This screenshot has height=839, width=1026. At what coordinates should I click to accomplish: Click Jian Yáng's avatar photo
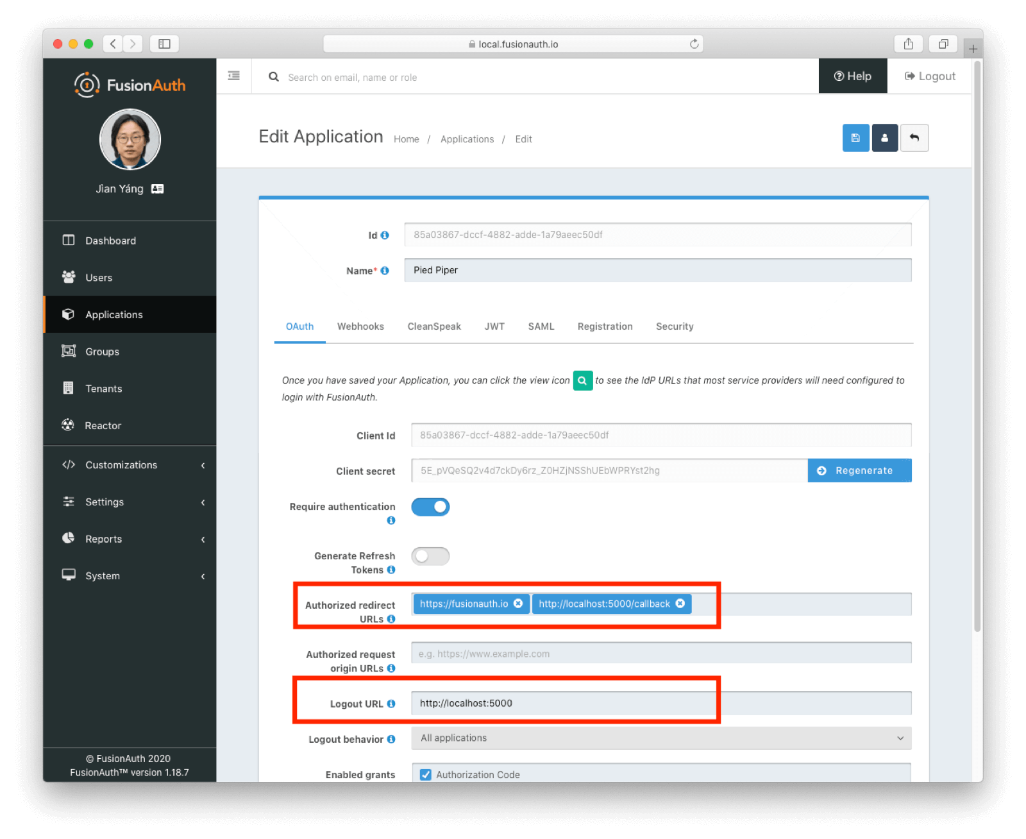tap(130, 139)
